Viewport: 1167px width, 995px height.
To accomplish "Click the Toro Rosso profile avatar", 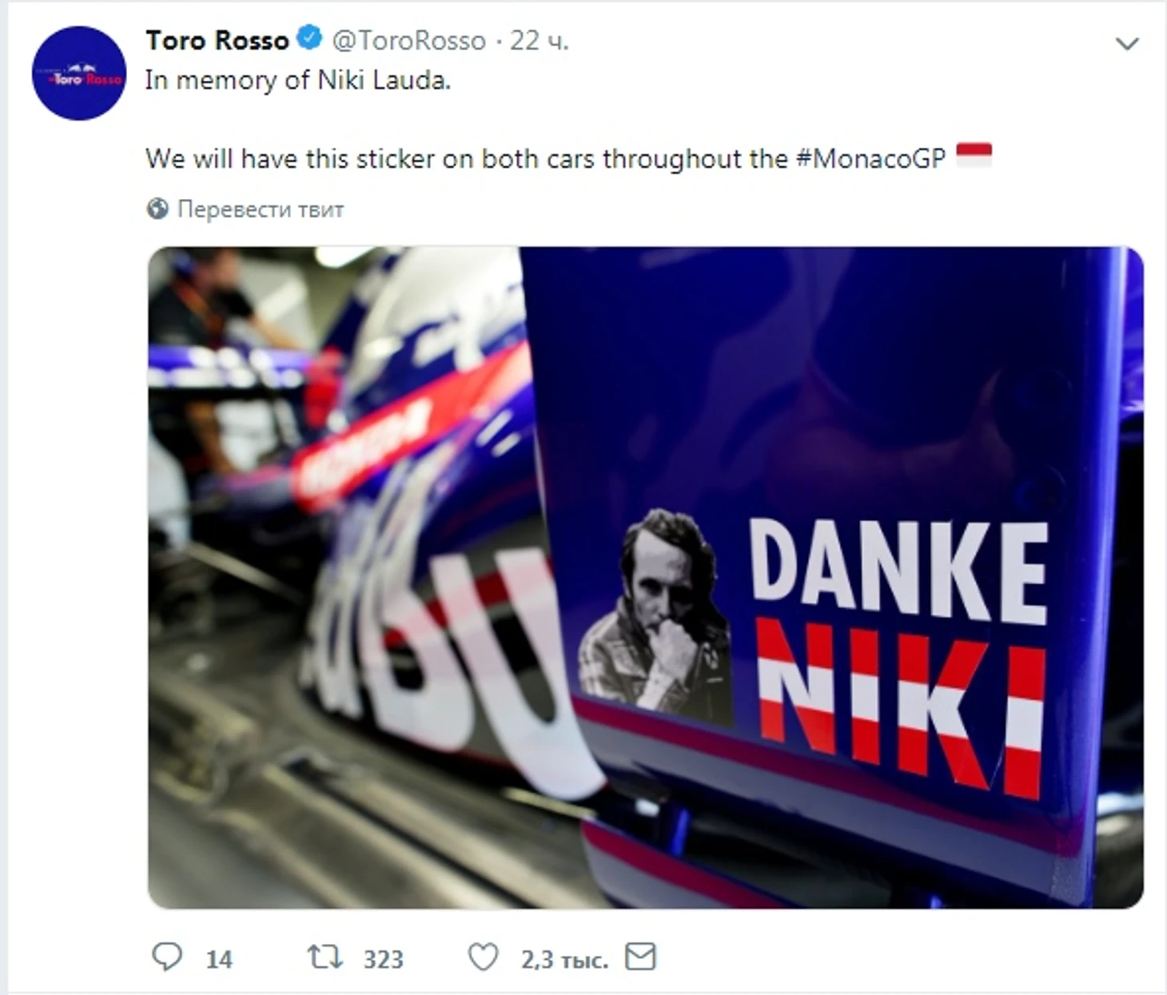I will [x=78, y=74].
